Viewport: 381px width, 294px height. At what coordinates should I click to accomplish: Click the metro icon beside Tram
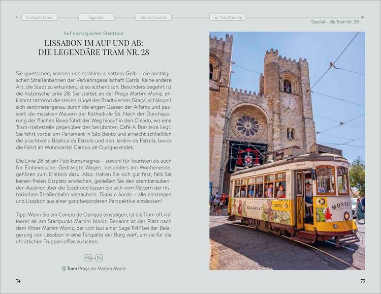(63, 269)
